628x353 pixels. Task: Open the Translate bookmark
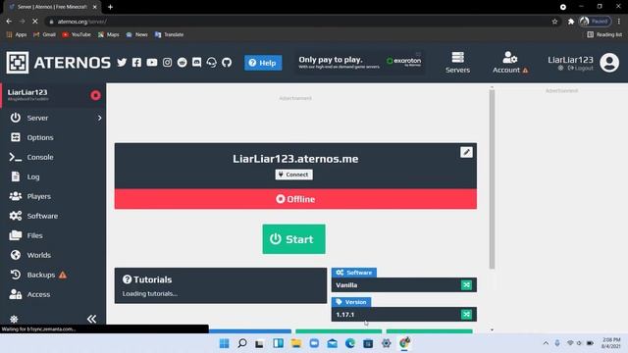pyautogui.click(x=169, y=35)
